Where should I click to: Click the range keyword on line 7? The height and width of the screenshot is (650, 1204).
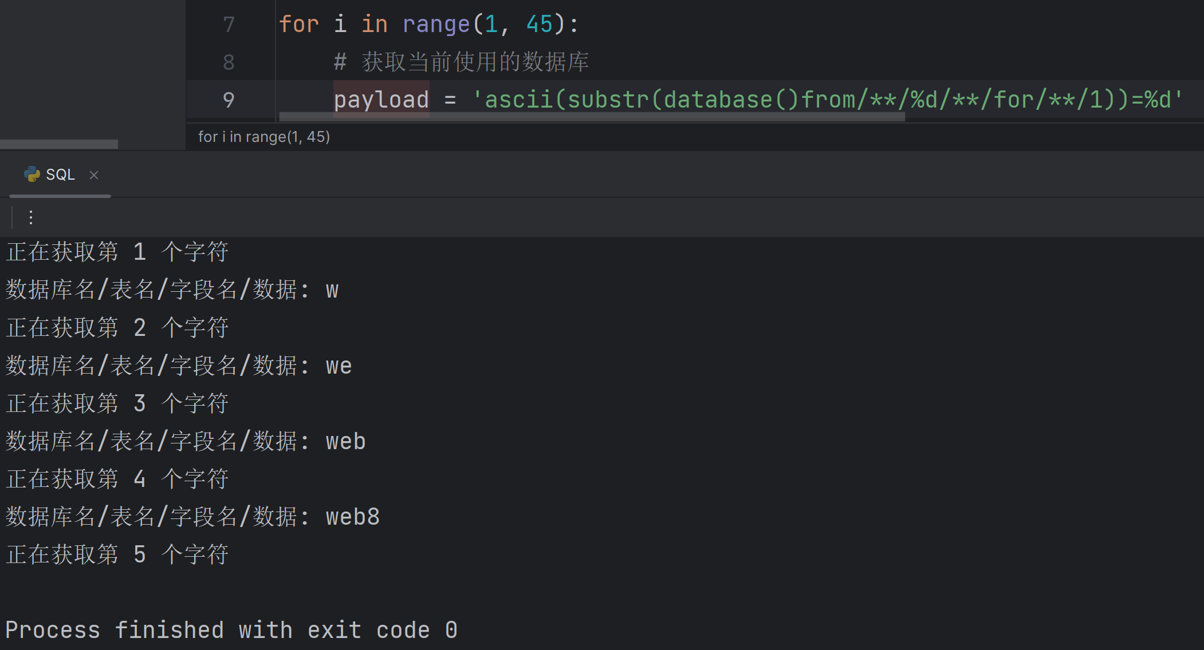436,25
